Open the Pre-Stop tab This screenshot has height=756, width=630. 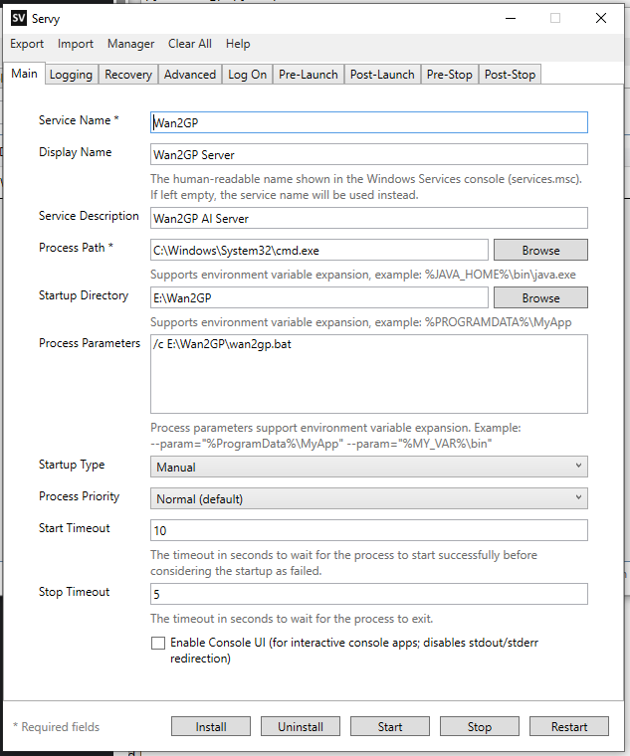(x=450, y=75)
